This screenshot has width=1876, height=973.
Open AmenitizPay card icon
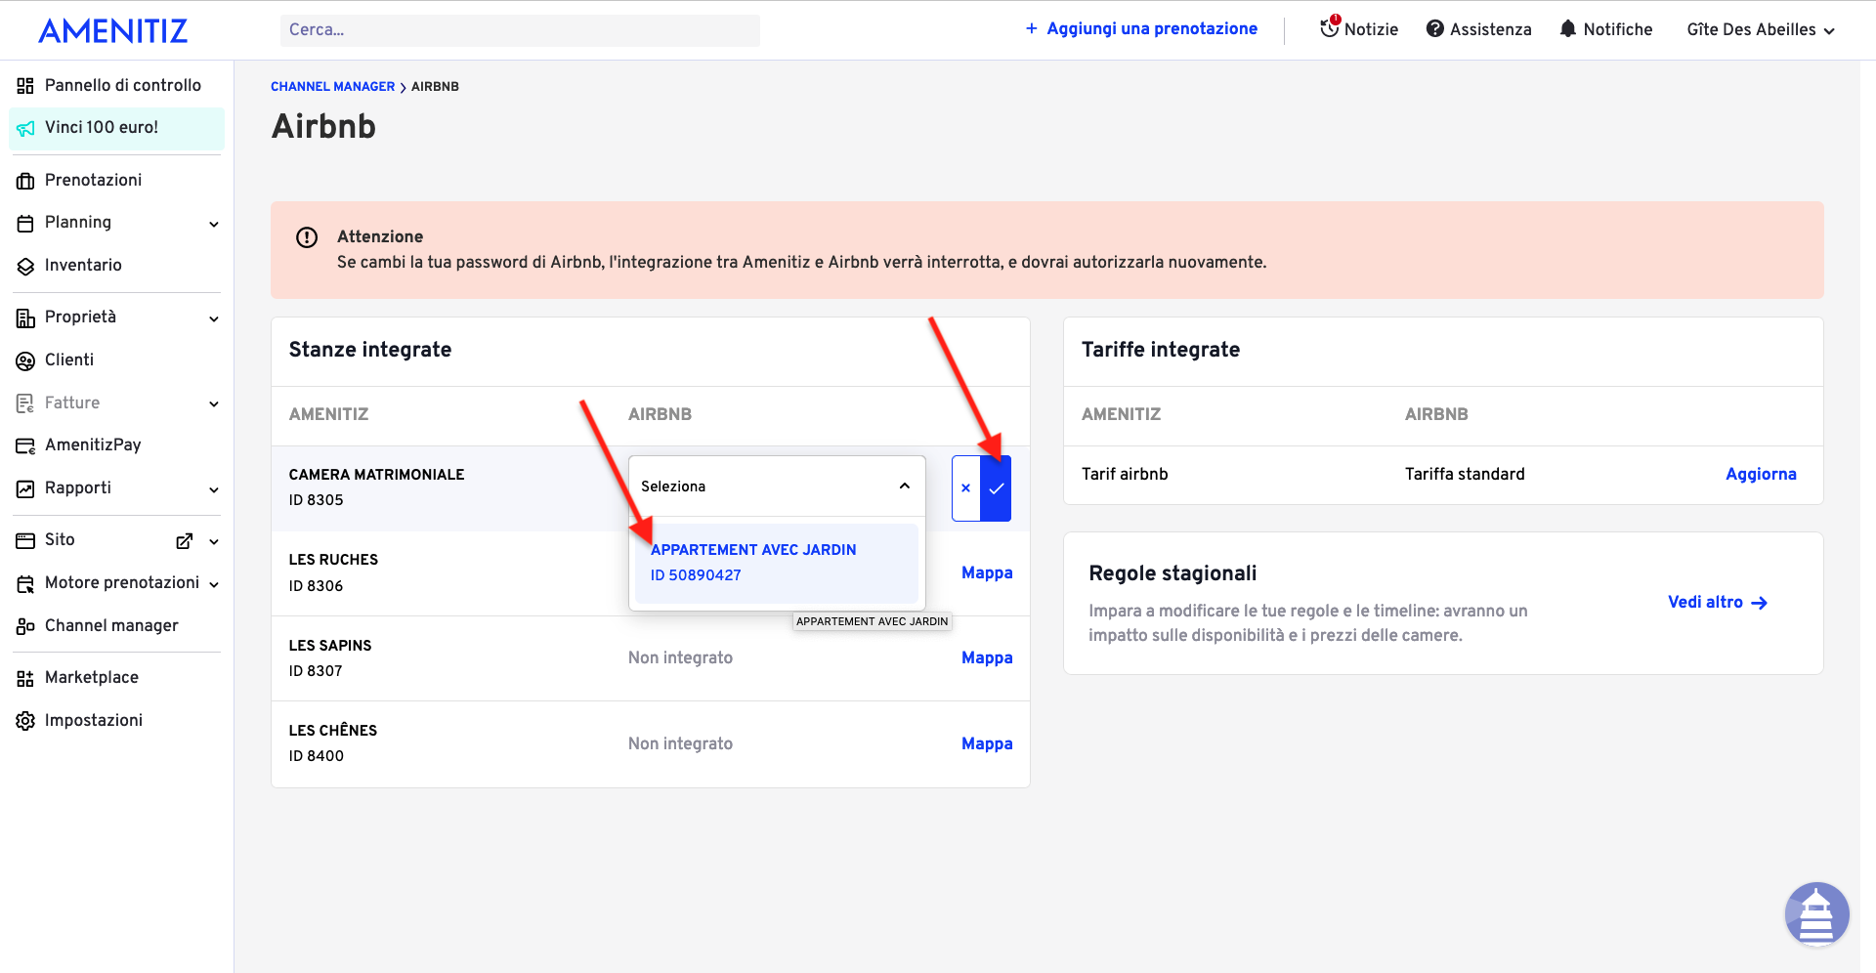[25, 445]
